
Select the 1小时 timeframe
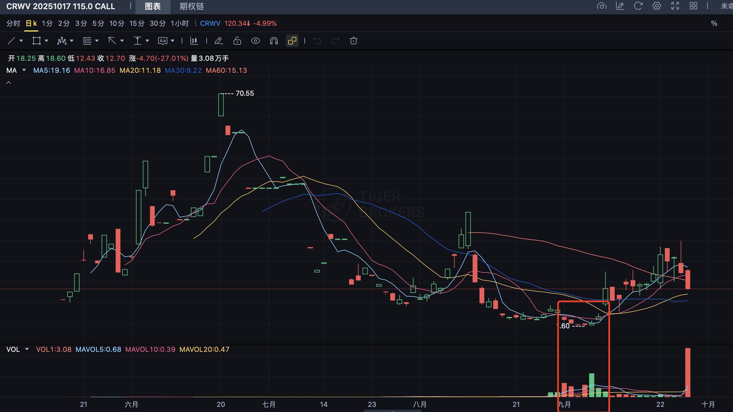[x=179, y=23]
